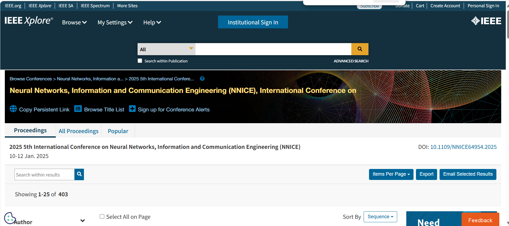509x226 pixels.
Task: Click the IEEE Xplore logo
Action: tap(29, 21)
